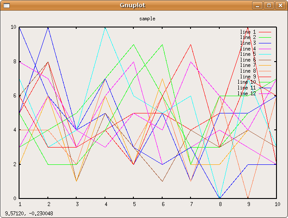Toggle the "line 9" legend label

248,76
